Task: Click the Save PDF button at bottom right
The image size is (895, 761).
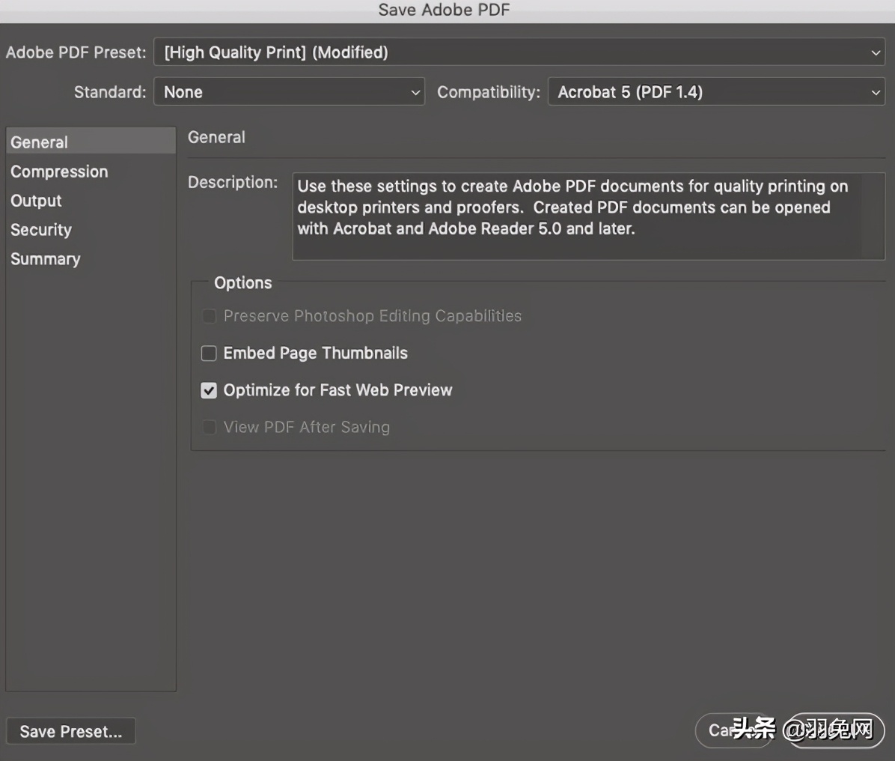Action: tap(836, 730)
